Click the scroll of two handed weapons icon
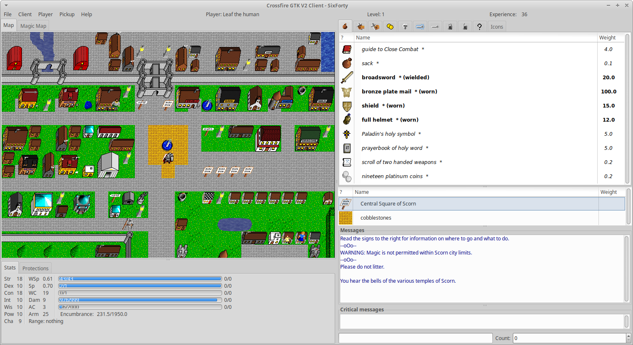 point(347,162)
